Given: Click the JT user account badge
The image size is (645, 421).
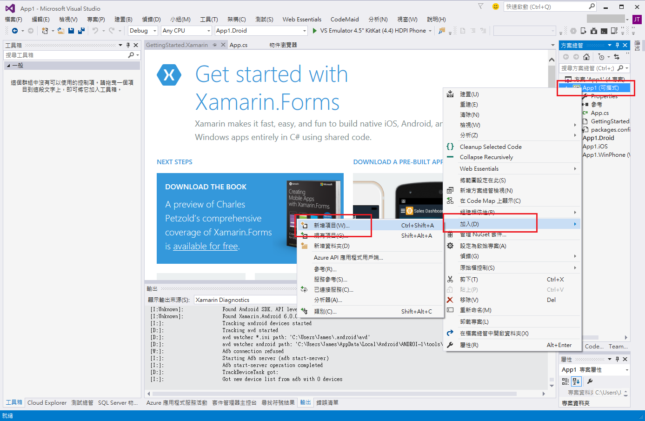Looking at the screenshot, I should 637,19.
